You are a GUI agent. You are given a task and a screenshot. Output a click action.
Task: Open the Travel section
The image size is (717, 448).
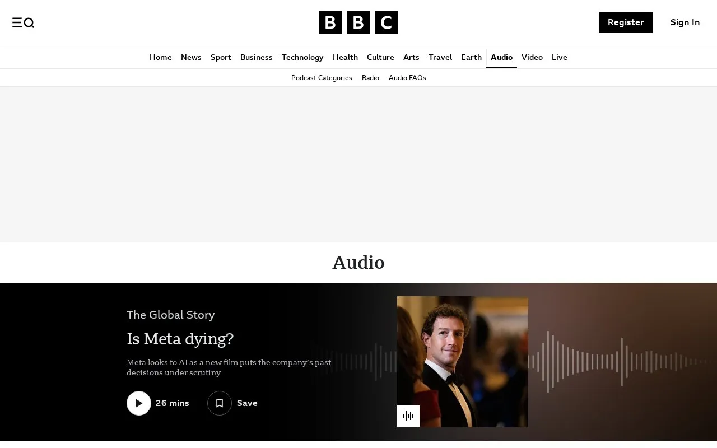[440, 57]
